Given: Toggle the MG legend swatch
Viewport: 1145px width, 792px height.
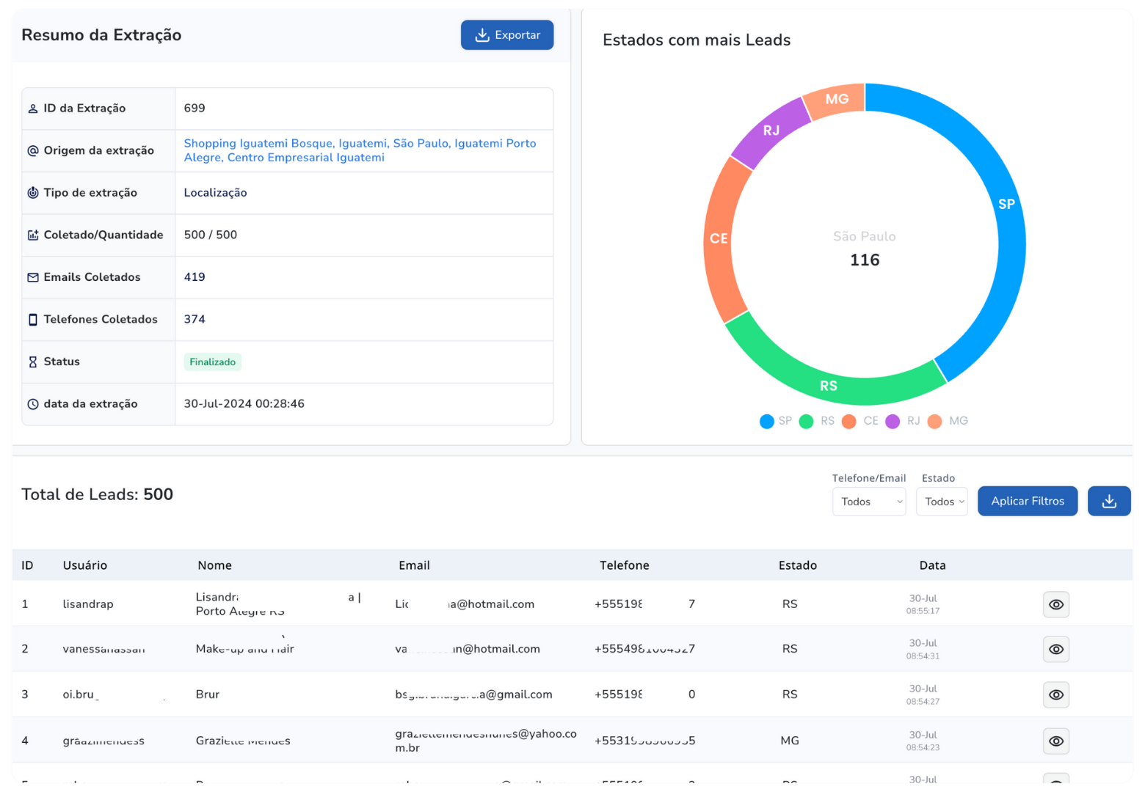Looking at the screenshot, I should tap(935, 422).
